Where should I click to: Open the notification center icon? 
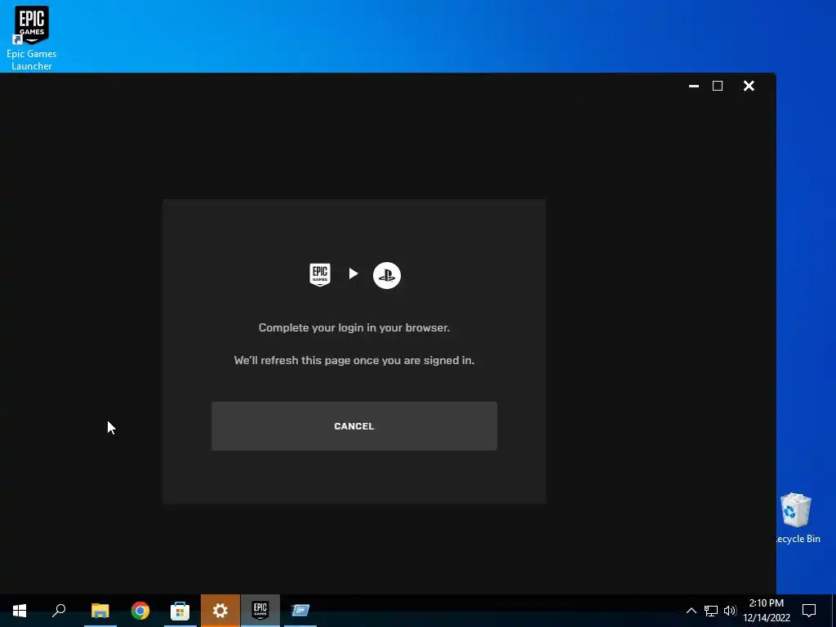pyautogui.click(x=809, y=611)
